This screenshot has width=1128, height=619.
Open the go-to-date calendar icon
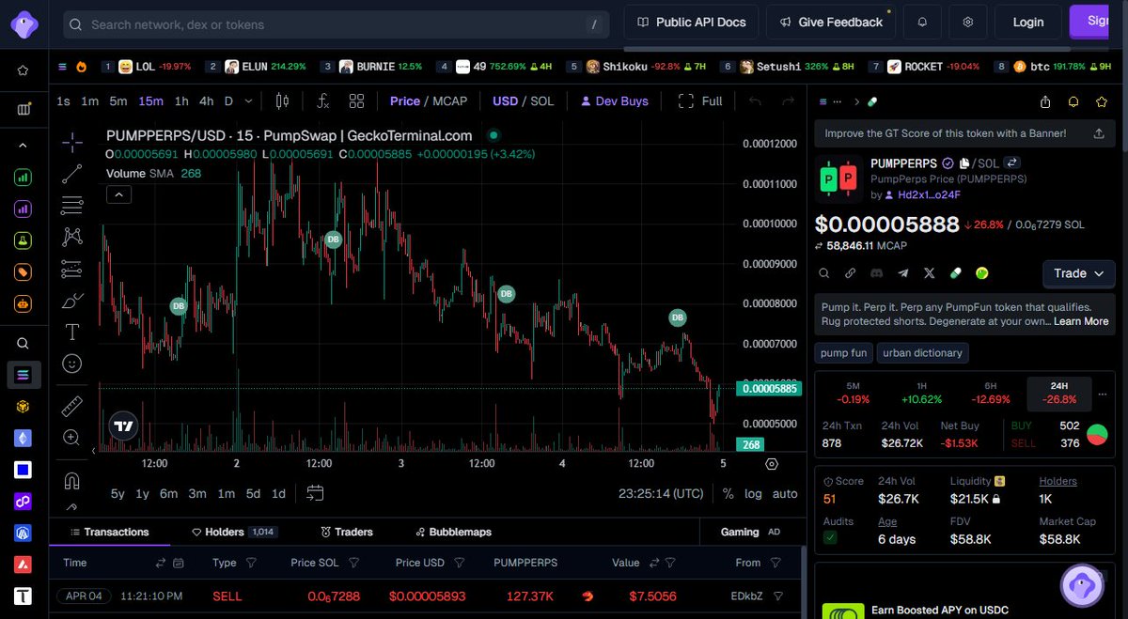click(315, 493)
